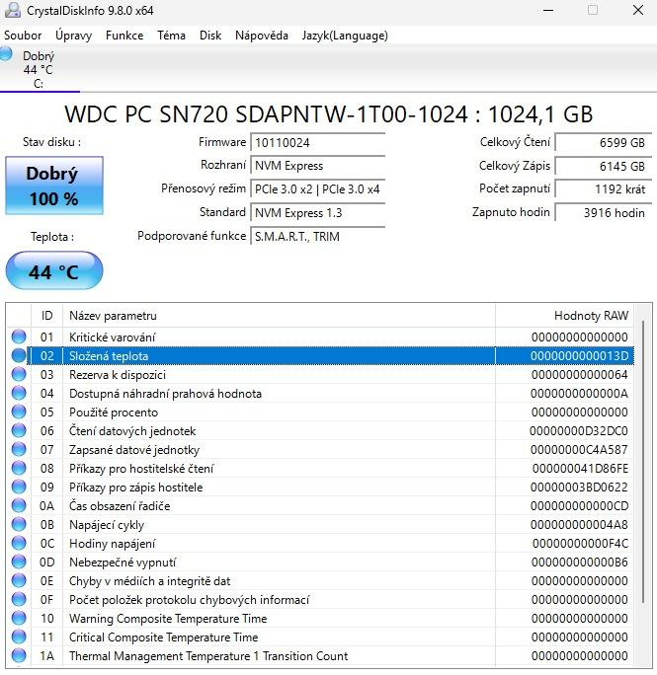The height and width of the screenshot is (675, 657).
Task: Click the Firmware field 10110024
Action: click(x=318, y=142)
